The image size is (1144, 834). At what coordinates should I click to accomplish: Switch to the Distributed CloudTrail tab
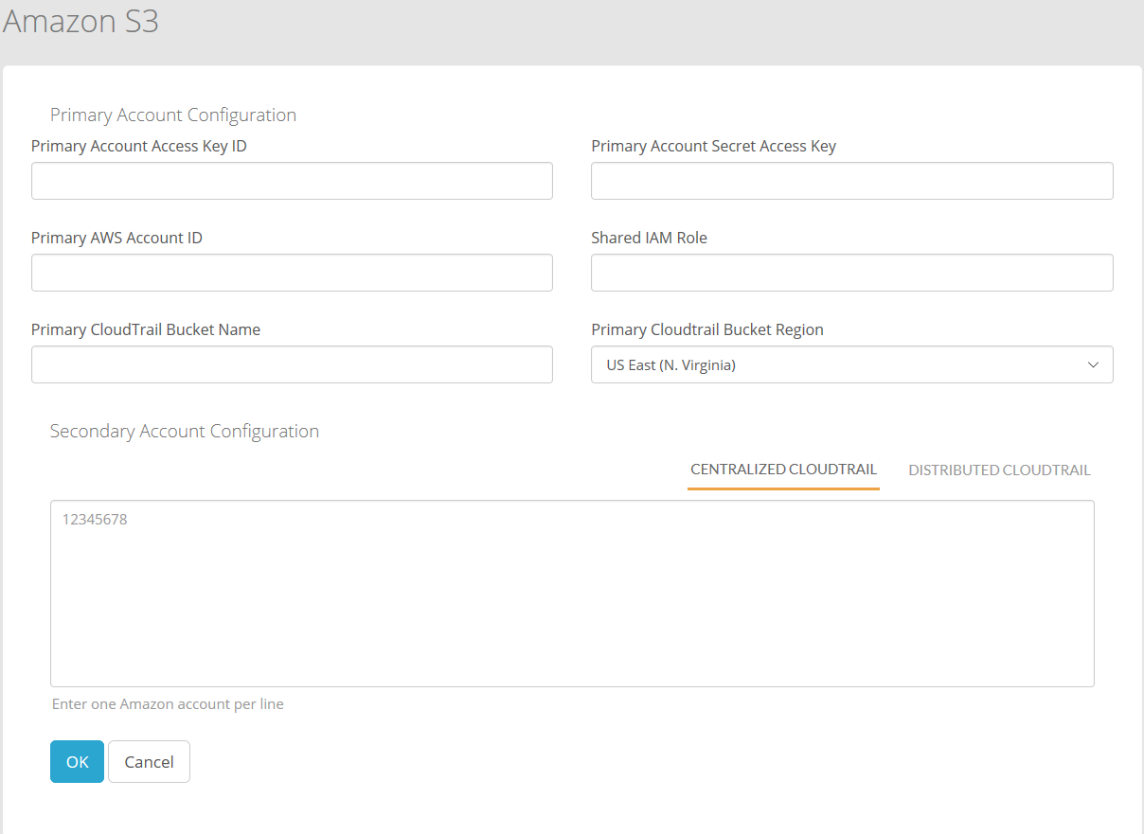[x=999, y=470]
